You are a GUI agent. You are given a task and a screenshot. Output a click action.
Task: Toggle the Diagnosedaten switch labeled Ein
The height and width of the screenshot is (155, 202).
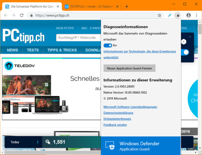(x=108, y=45)
